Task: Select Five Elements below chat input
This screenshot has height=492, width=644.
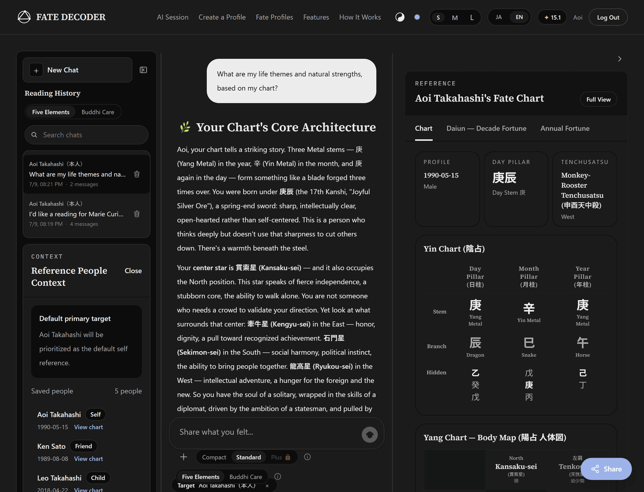Action: 201,477
